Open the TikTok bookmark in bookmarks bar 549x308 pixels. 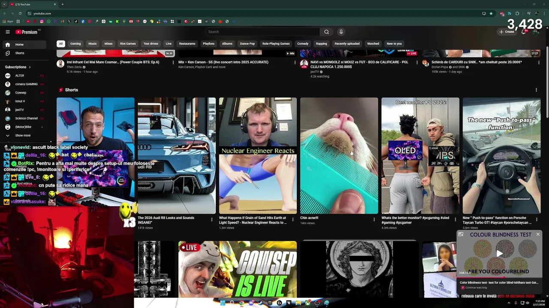(76, 21)
